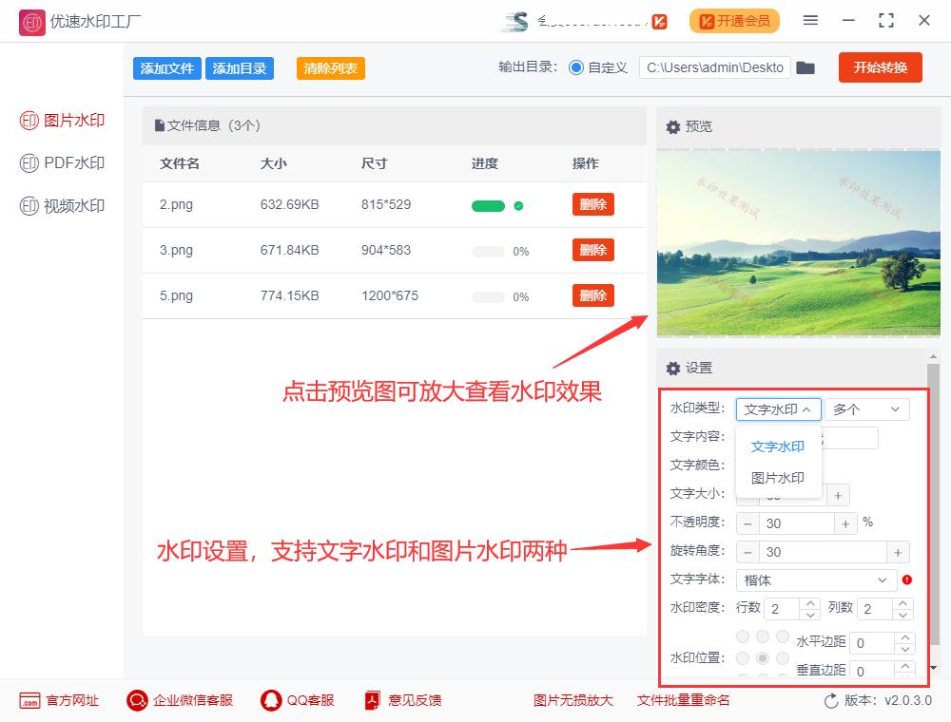This screenshot has height=722, width=951.
Task: Choose top-left watermark position
Action: [x=743, y=636]
